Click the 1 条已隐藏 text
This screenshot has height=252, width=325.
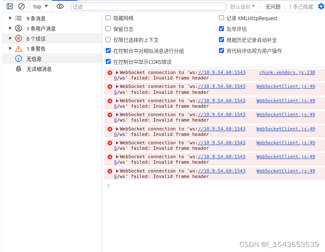301,7
